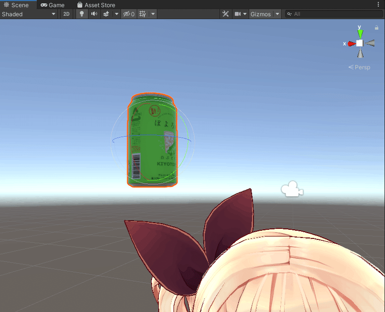Screen dimensions: 385x312
Task: Open the component editor tools panel
Action: point(225,14)
